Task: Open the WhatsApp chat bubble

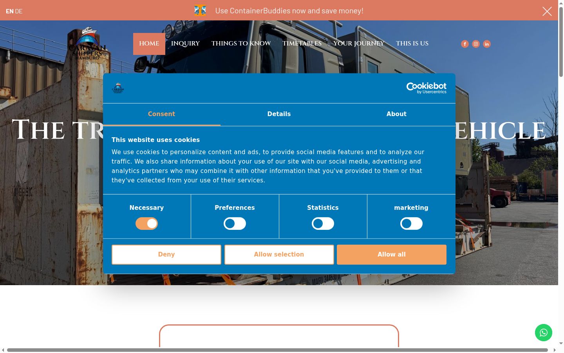Action: [x=544, y=333]
